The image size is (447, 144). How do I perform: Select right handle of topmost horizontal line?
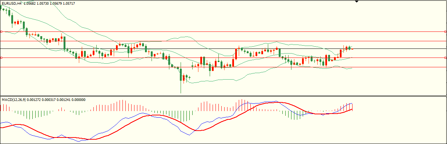click(x=446, y=31)
